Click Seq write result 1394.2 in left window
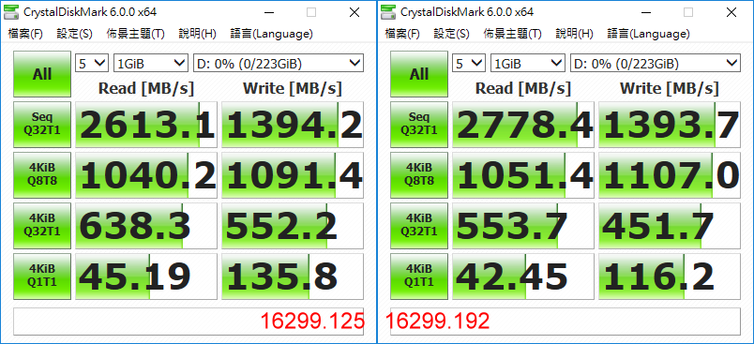 coord(293,125)
